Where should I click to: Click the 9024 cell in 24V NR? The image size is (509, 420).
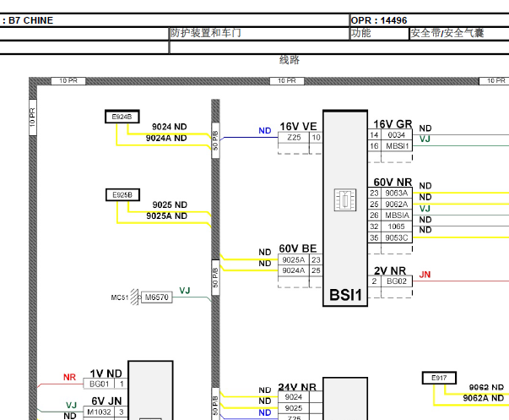[294, 397]
